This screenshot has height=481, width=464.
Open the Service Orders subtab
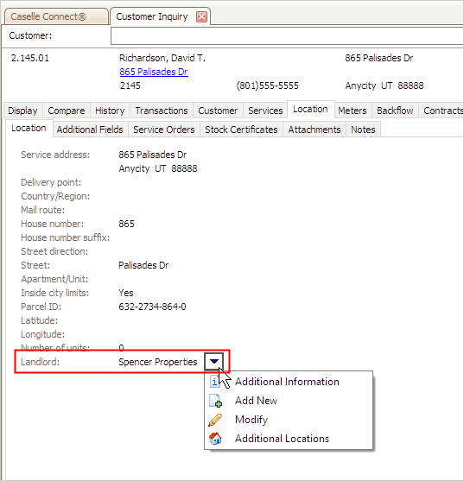tap(164, 130)
